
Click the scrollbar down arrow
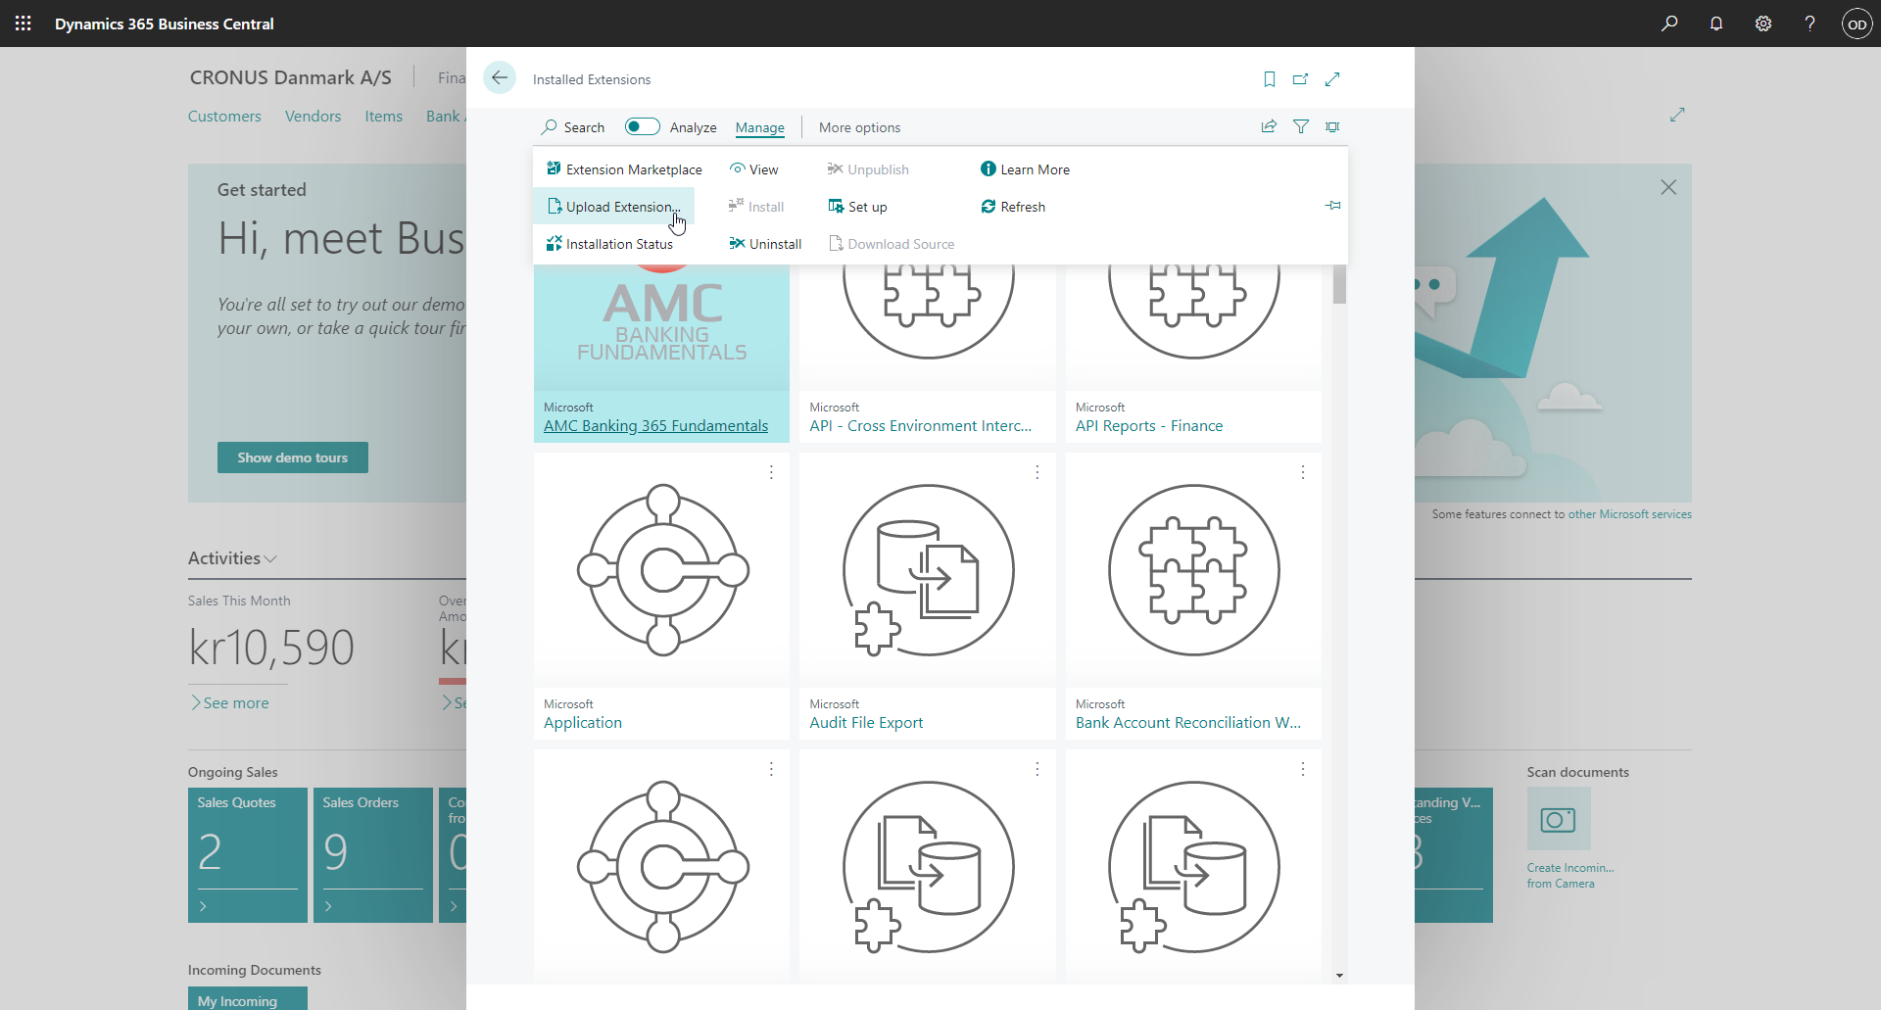[1339, 976]
